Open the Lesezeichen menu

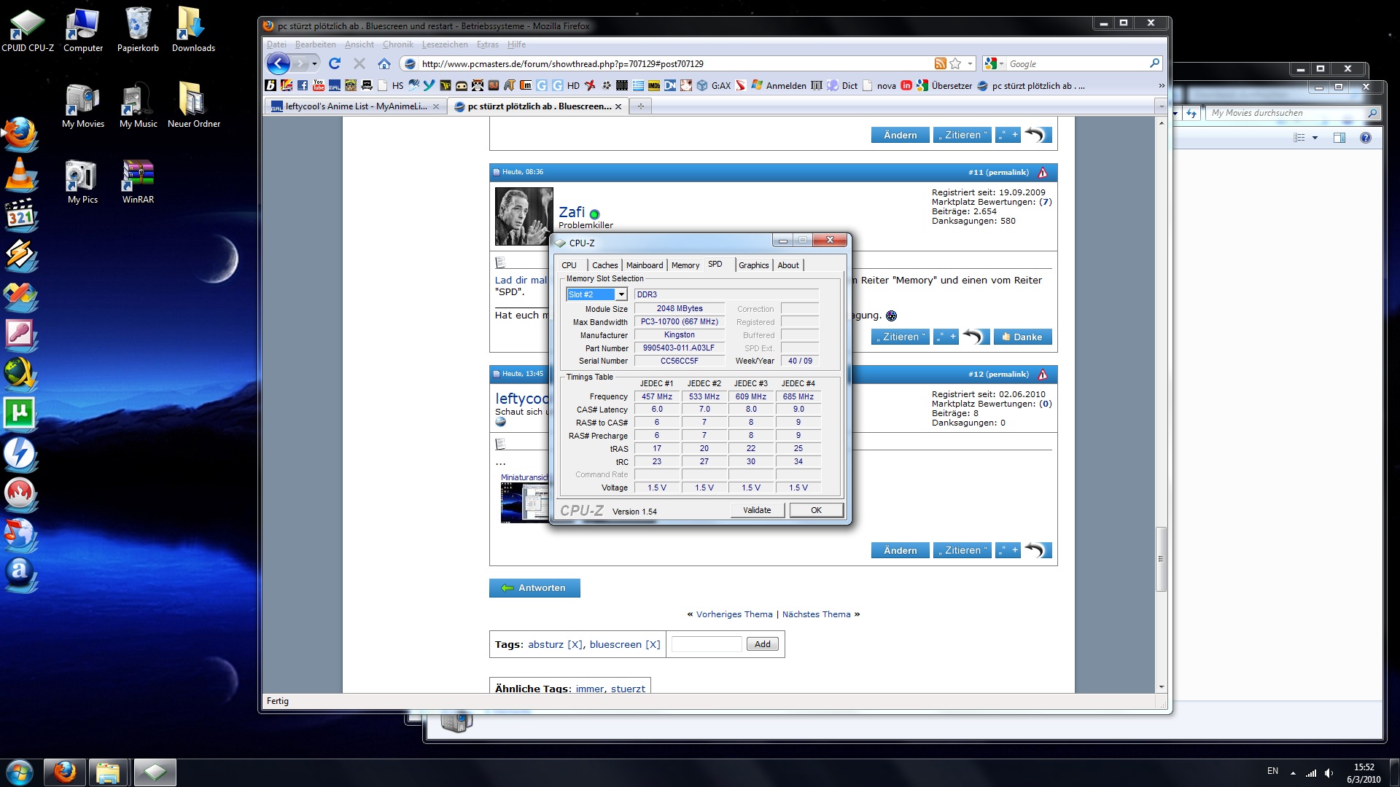pyautogui.click(x=445, y=44)
